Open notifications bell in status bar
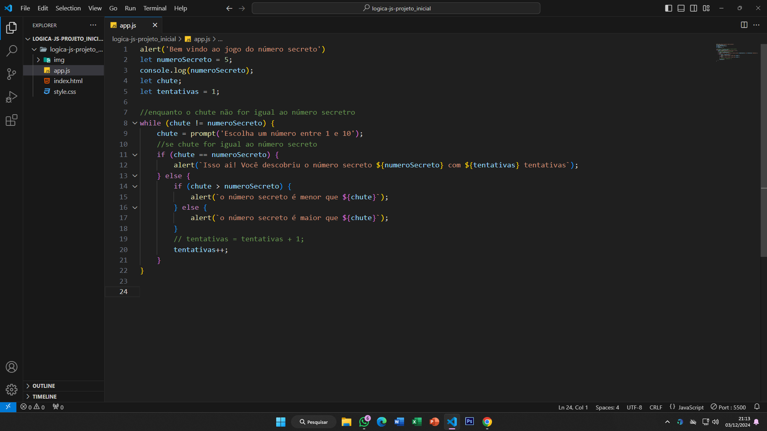This screenshot has height=431, width=767. tap(757, 407)
